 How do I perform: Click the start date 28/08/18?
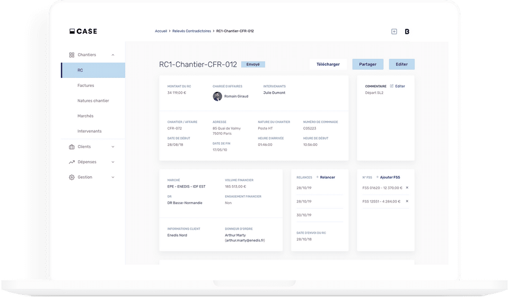tap(175, 145)
